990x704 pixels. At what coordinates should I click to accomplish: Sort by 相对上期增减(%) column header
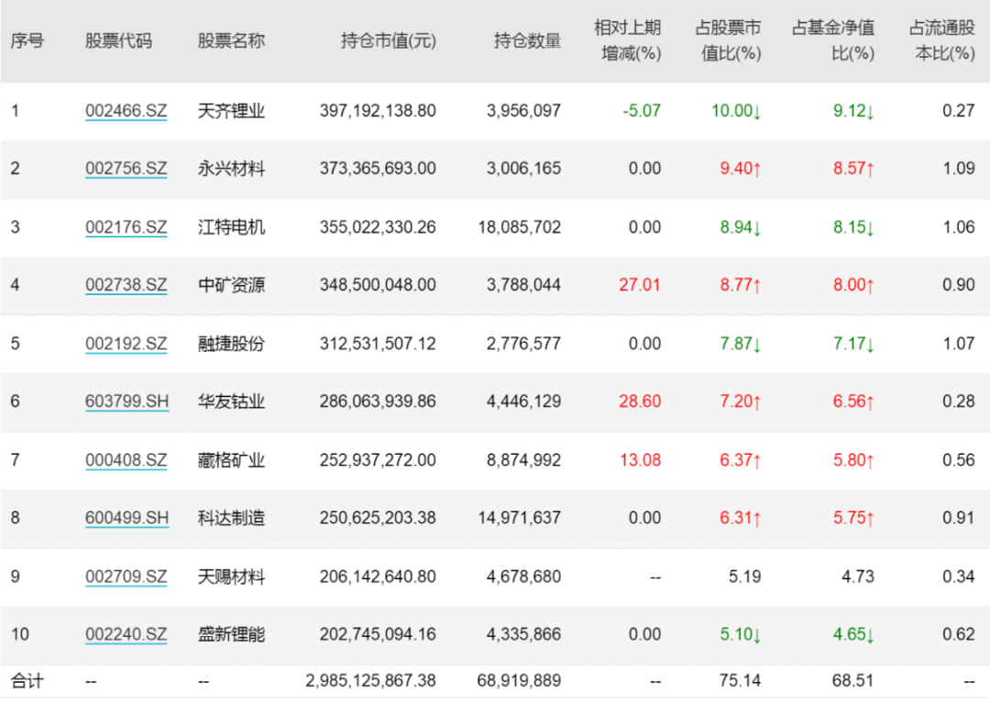629,41
